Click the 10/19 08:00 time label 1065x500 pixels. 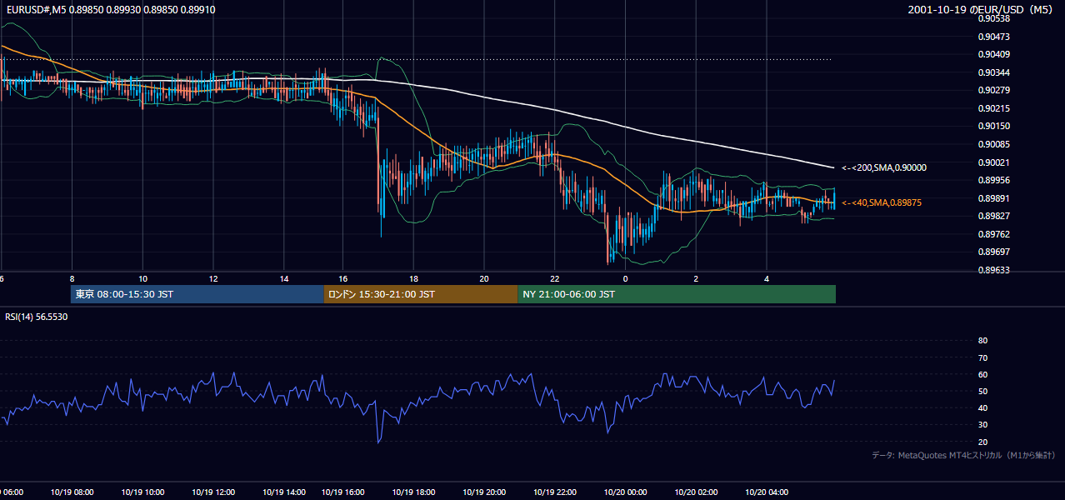coord(72,492)
